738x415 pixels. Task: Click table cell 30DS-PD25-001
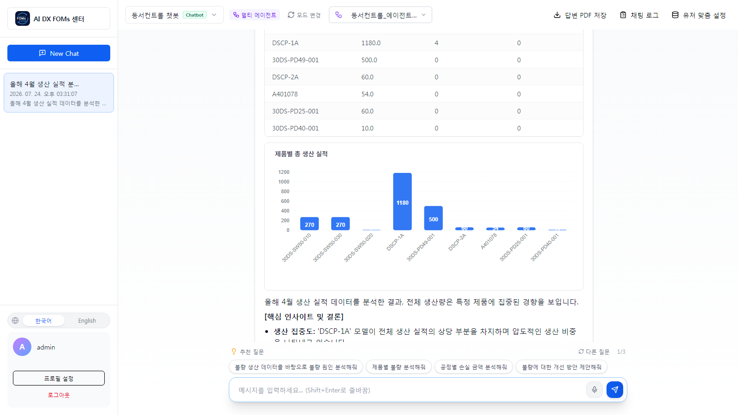coord(295,111)
